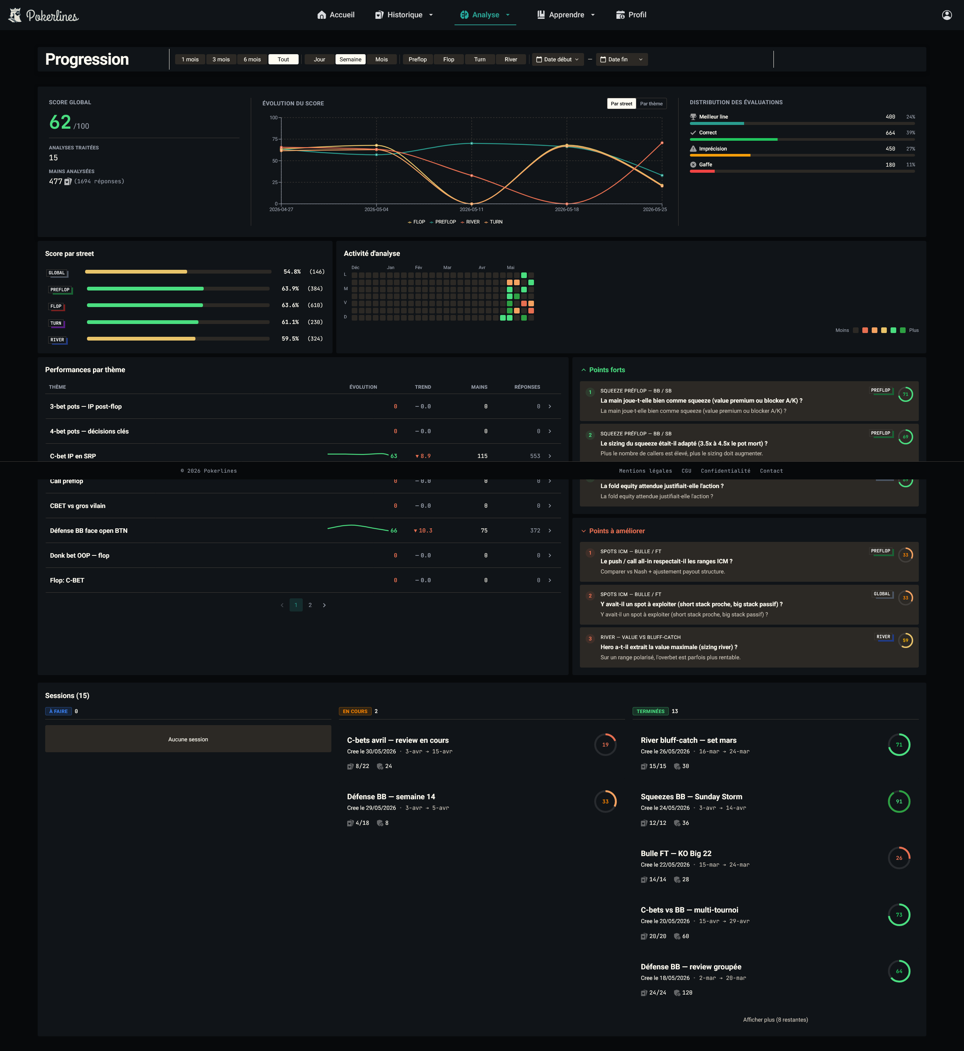Switch granularity to Mois
The height and width of the screenshot is (1051, 964).
coord(381,59)
